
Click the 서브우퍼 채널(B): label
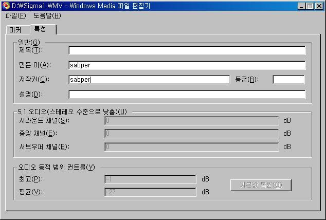point(44,147)
